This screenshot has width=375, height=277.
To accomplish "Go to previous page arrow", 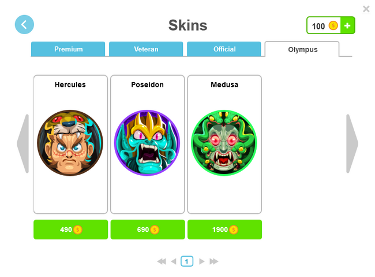I will coord(174,261).
